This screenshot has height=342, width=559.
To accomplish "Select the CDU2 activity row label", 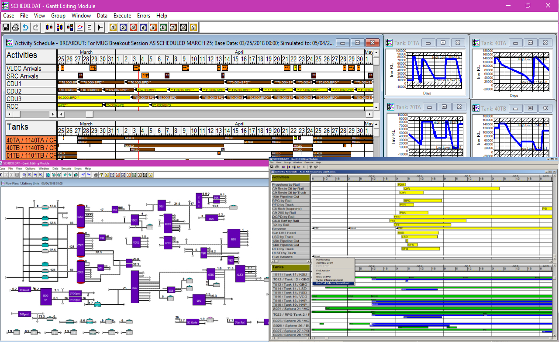I will (x=31, y=91).
